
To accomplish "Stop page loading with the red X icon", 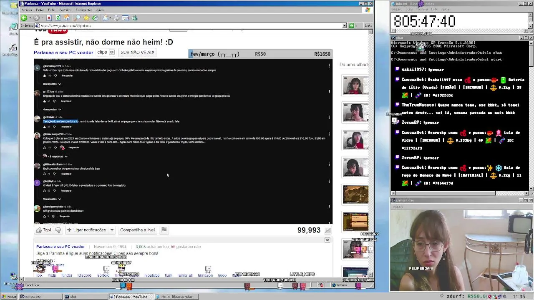I will click(x=49, y=18).
